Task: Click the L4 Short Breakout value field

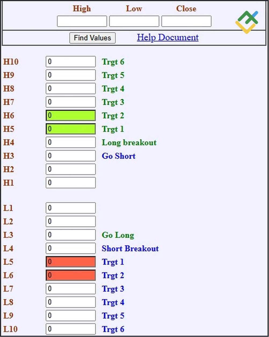Action: (x=71, y=248)
